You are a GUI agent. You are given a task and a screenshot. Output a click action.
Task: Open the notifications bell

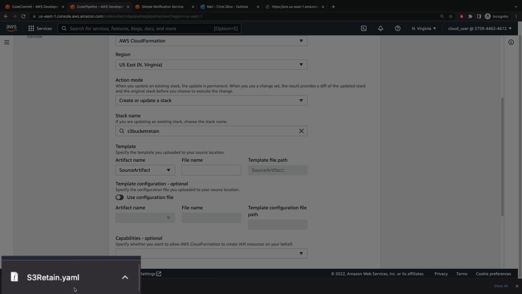[x=380, y=28]
